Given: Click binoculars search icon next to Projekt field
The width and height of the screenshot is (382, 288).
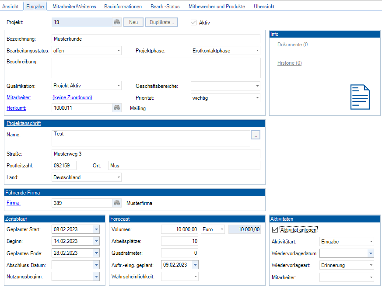Looking at the screenshot, I should click(117, 22).
